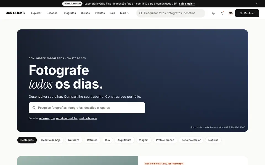Select the Noturna filter chip
The height and width of the screenshot is (165, 265).
pyautogui.click(x=213, y=140)
